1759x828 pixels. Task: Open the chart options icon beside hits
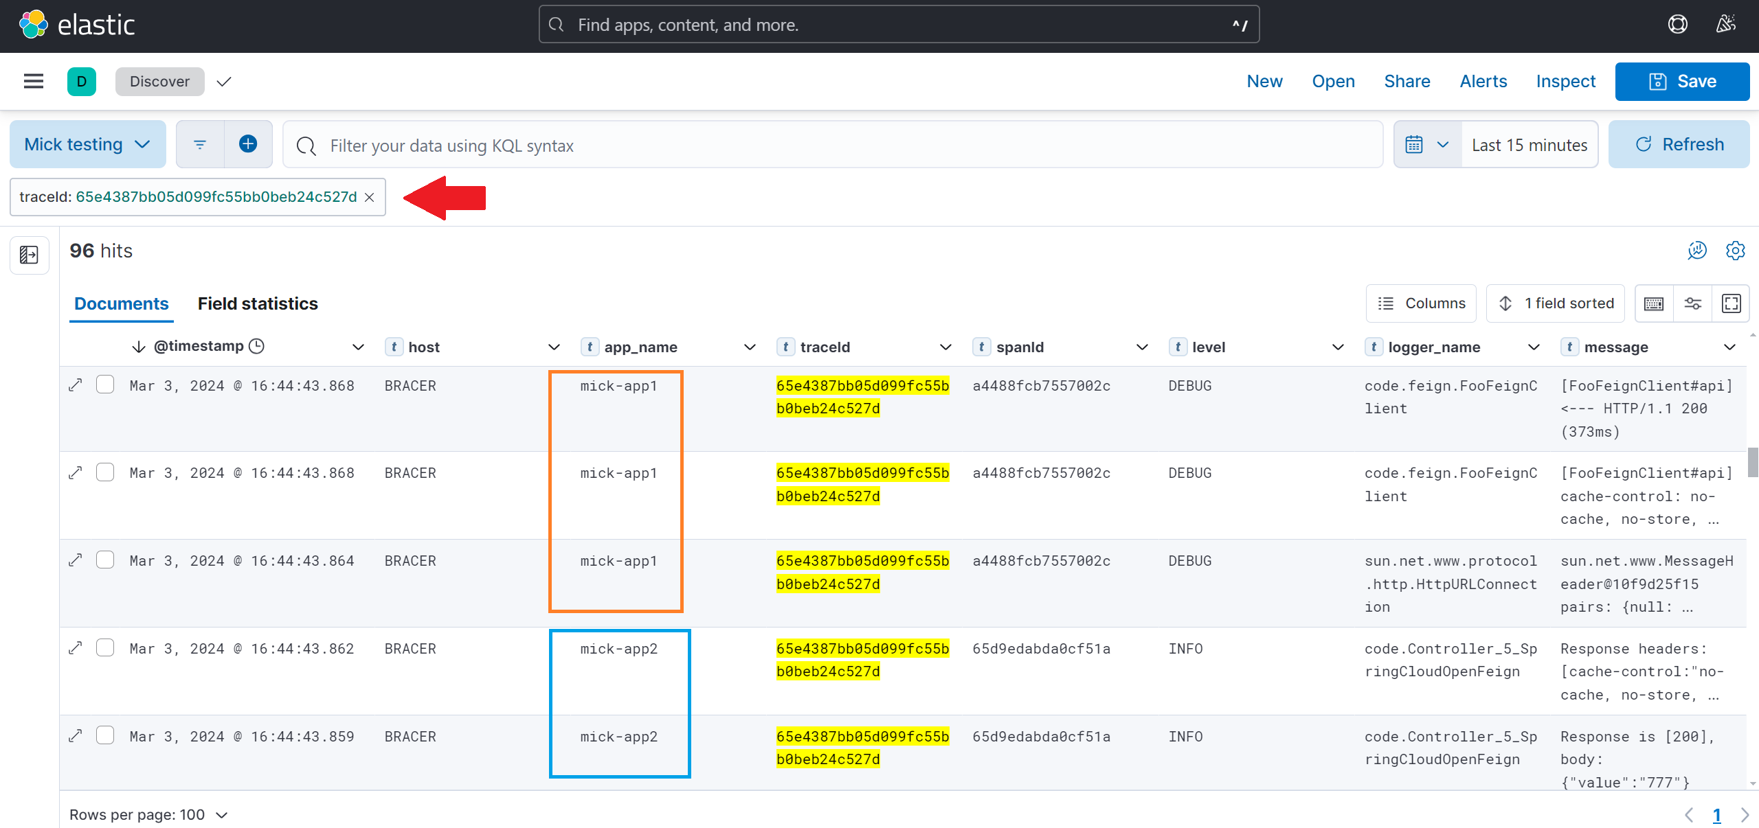click(x=1696, y=251)
